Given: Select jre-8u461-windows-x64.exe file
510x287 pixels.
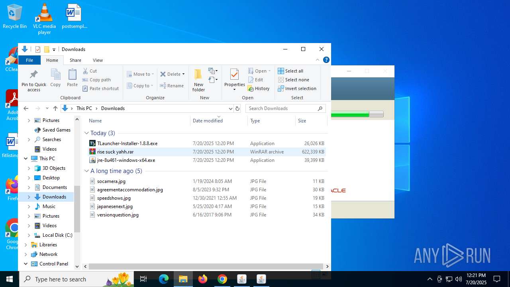Looking at the screenshot, I should tap(207, 160).
